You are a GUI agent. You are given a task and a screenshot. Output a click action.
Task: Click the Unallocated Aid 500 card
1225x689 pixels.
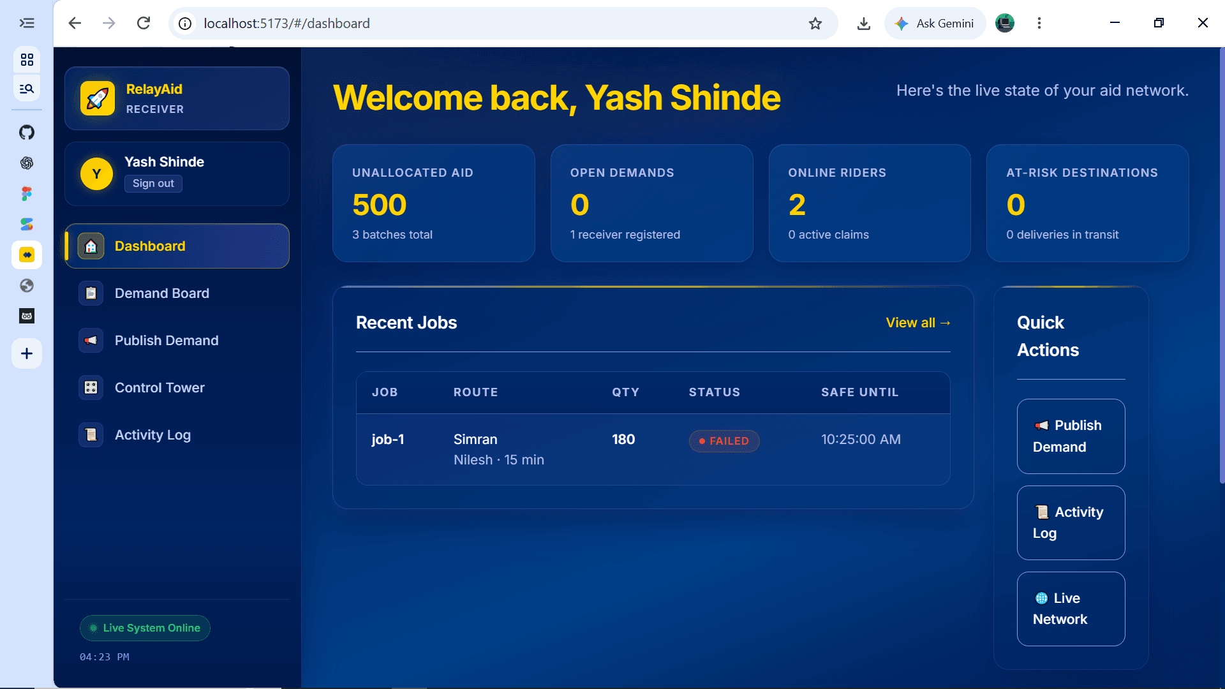(434, 204)
